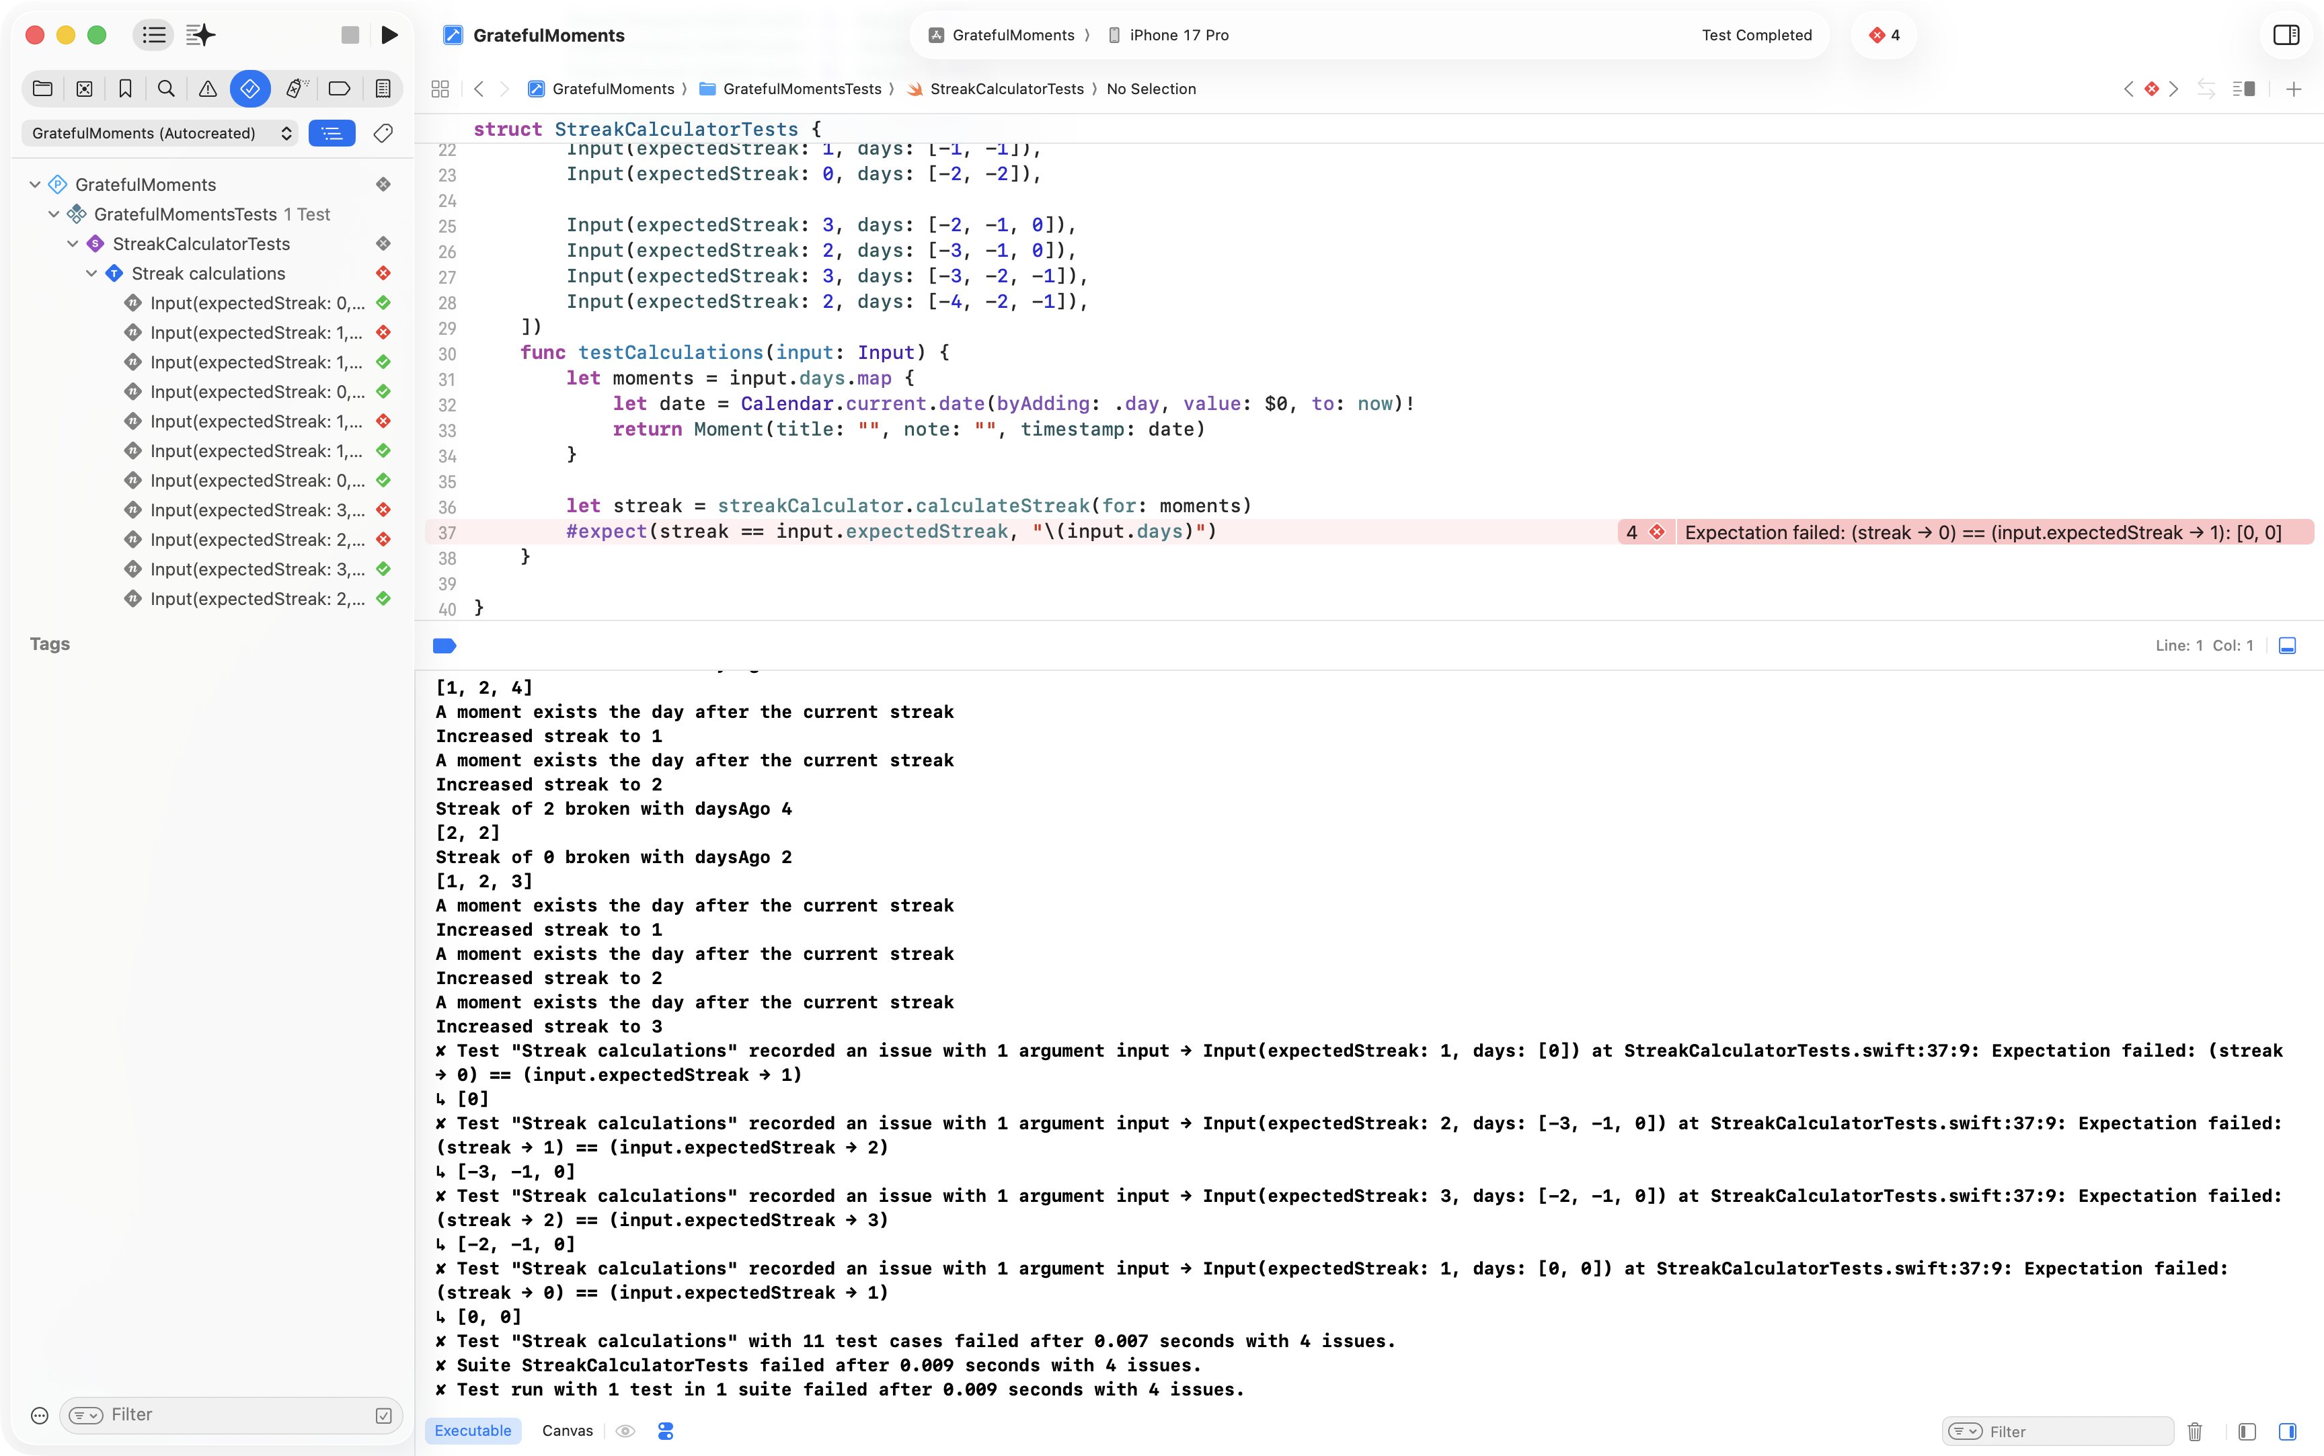
Task: Stop the running task
Action: [350, 36]
